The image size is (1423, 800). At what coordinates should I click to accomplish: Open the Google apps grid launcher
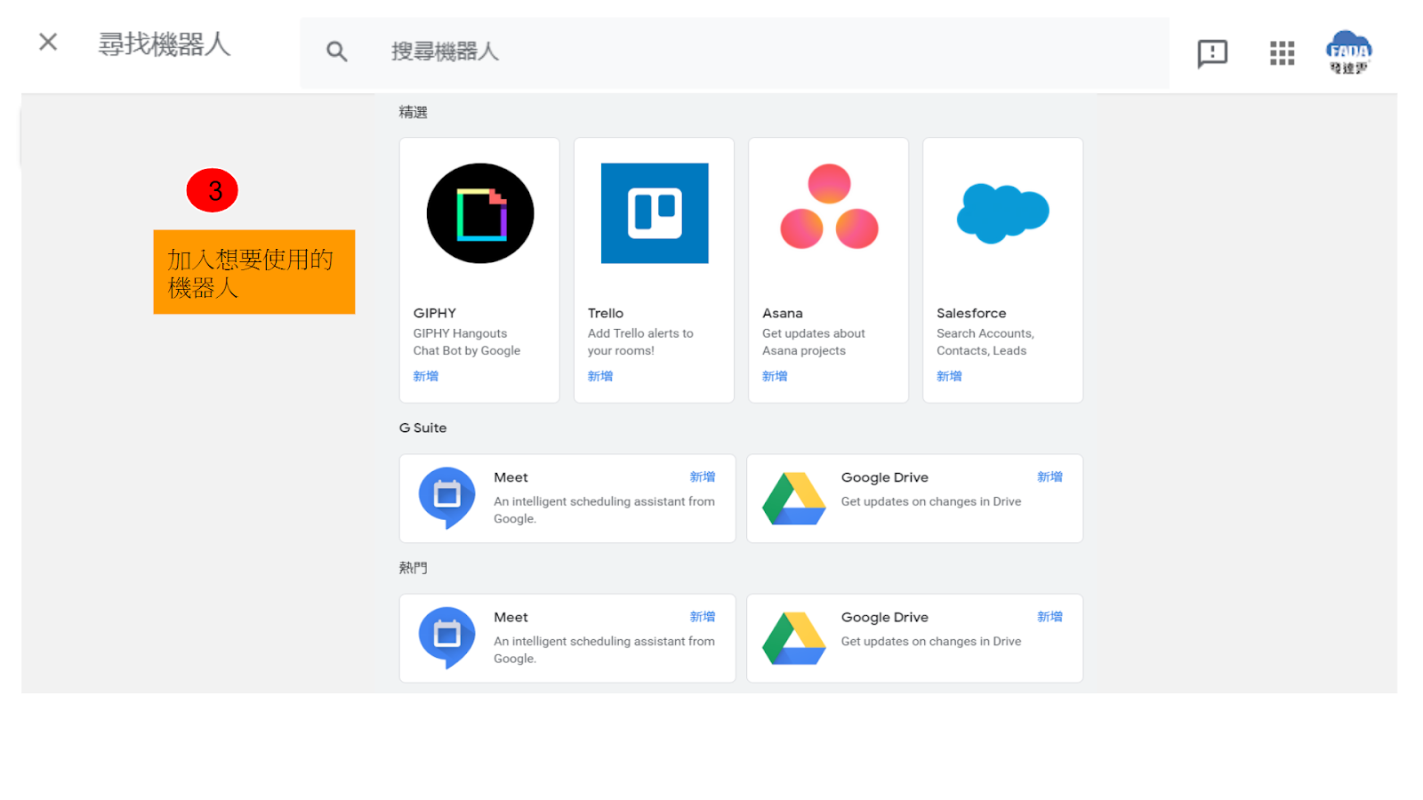pyautogui.click(x=1282, y=53)
